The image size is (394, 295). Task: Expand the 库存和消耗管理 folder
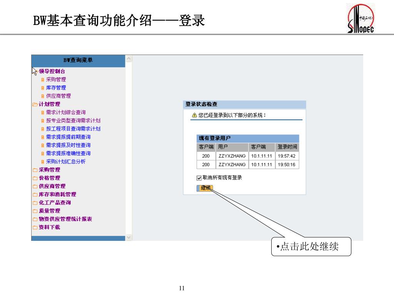tap(35, 195)
